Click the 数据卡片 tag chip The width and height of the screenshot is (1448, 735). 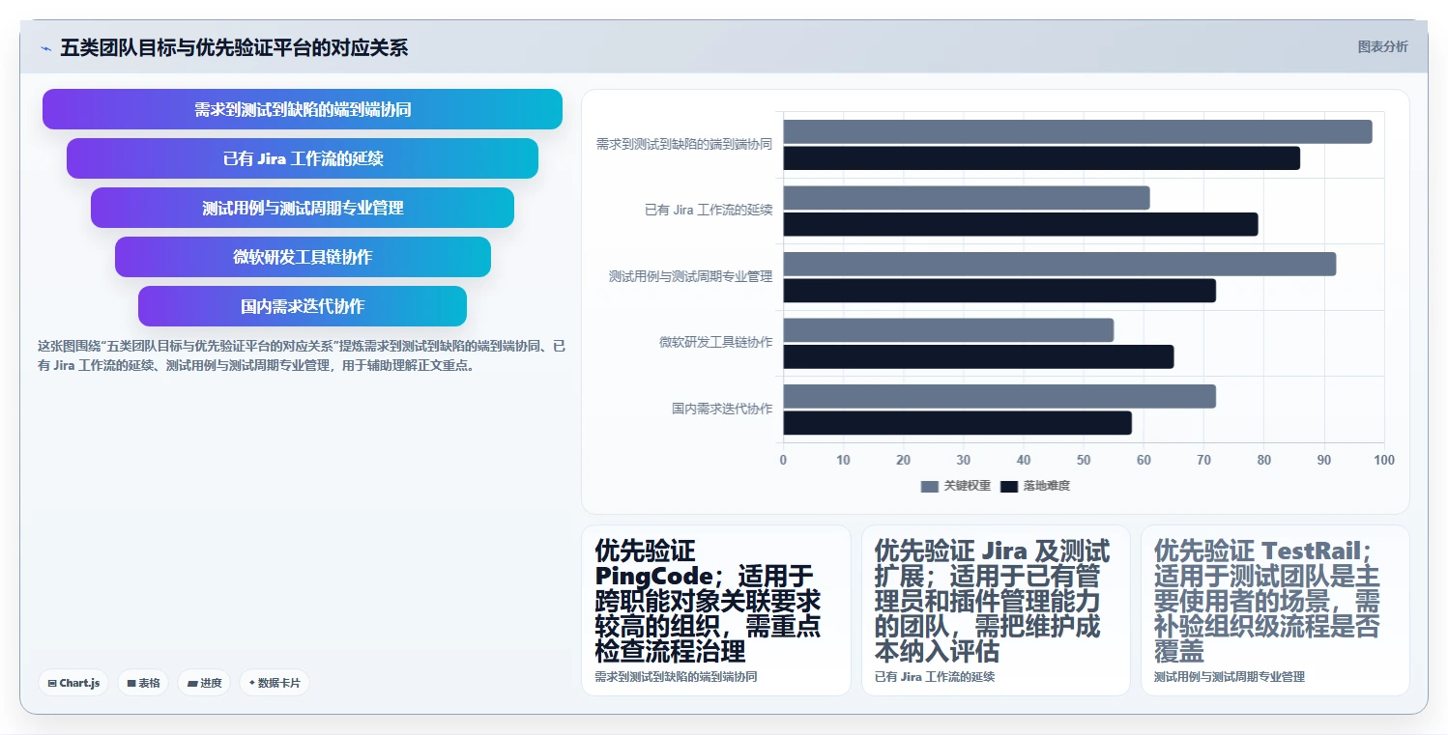point(275,683)
